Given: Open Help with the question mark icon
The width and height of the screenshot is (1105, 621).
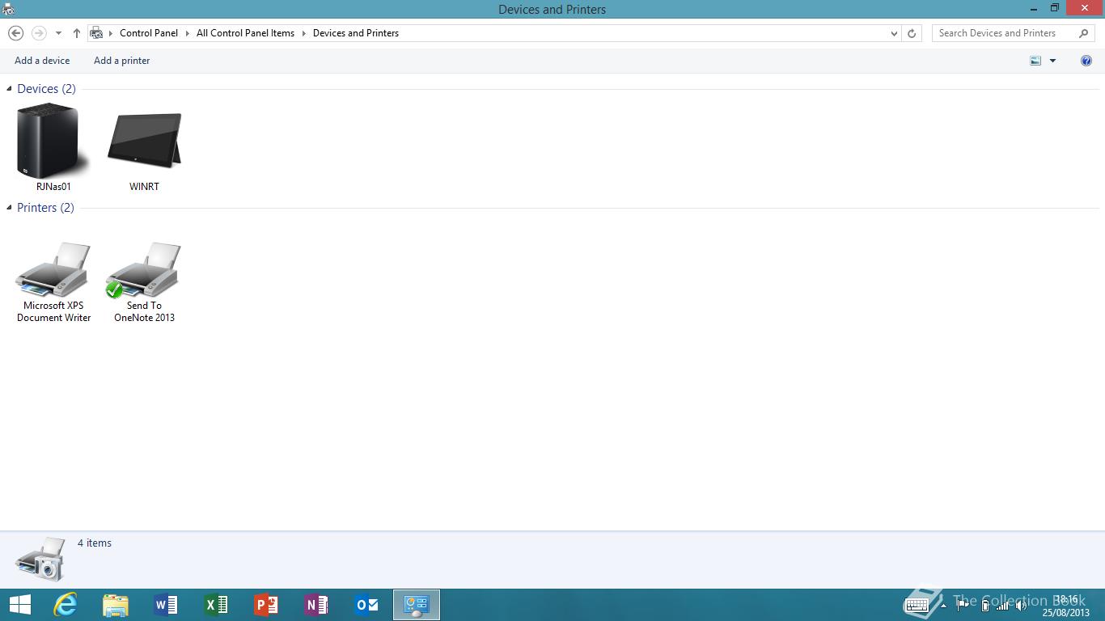Looking at the screenshot, I should pyautogui.click(x=1086, y=61).
